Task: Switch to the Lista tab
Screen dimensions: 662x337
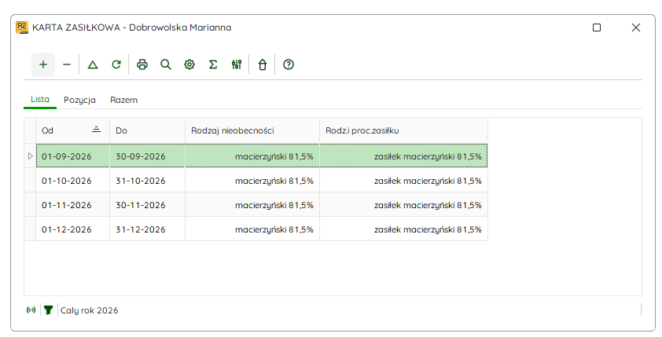Action: pyautogui.click(x=39, y=100)
